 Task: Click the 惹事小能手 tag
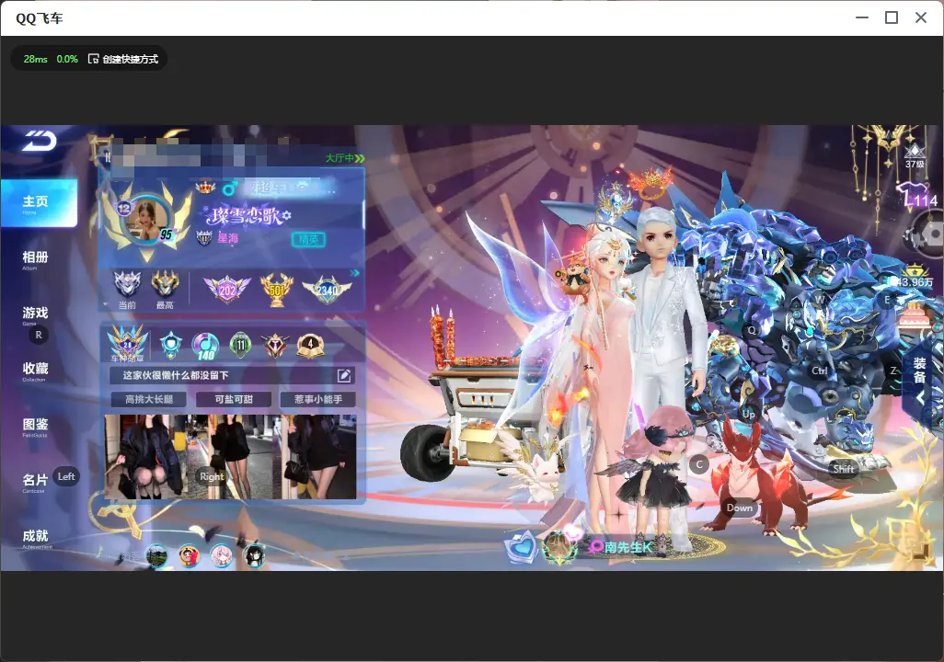(x=317, y=400)
